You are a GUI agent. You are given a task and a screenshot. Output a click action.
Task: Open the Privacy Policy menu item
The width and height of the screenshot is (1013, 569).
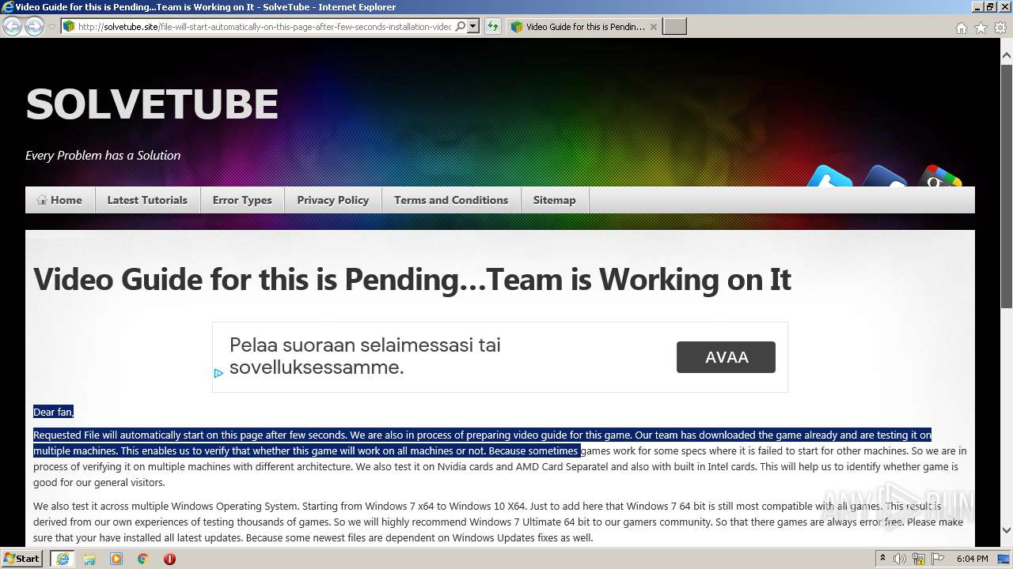(333, 200)
